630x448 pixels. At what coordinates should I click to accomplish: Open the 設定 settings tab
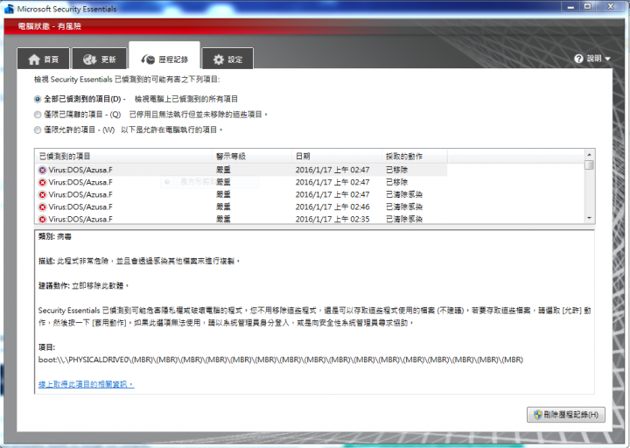point(227,59)
